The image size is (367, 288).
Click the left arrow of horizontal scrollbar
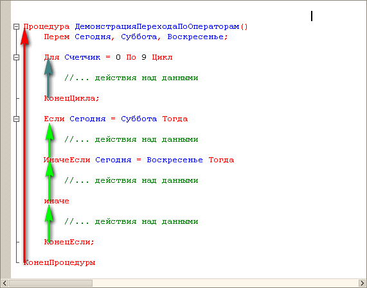click(4, 284)
